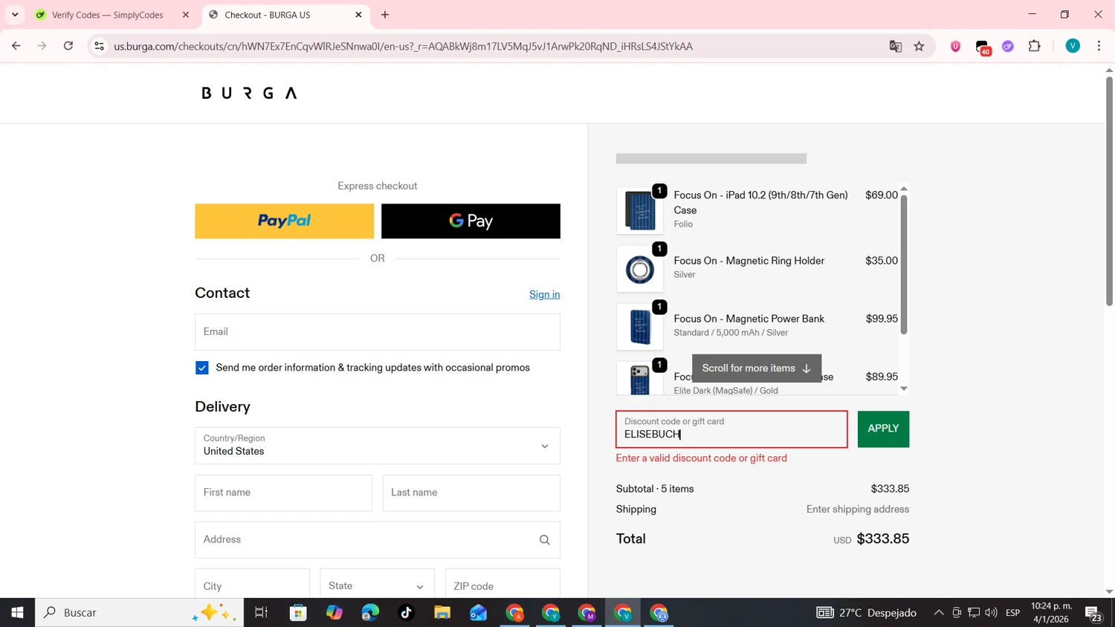The width and height of the screenshot is (1115, 627).
Task: Go forward with forward arrow
Action: [42, 46]
